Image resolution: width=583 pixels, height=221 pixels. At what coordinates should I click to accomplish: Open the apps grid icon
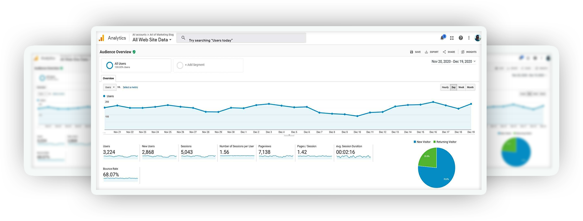(452, 38)
